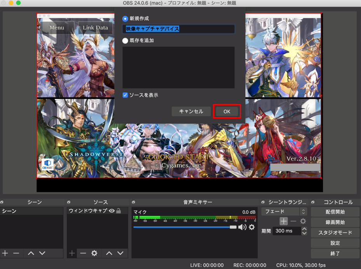Viewport: 361px width, 269px height.
Task: Increase 期間 duration with up stepper
Action: [304, 229]
